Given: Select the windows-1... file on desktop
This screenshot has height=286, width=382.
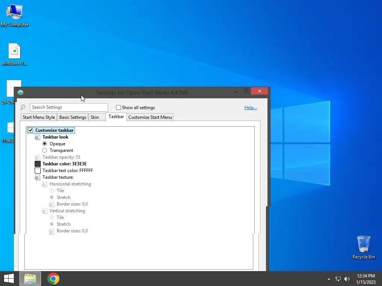Looking at the screenshot, I should (15, 54).
